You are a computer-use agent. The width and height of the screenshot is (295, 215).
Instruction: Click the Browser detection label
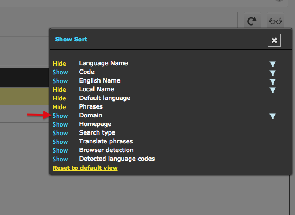click(x=106, y=150)
